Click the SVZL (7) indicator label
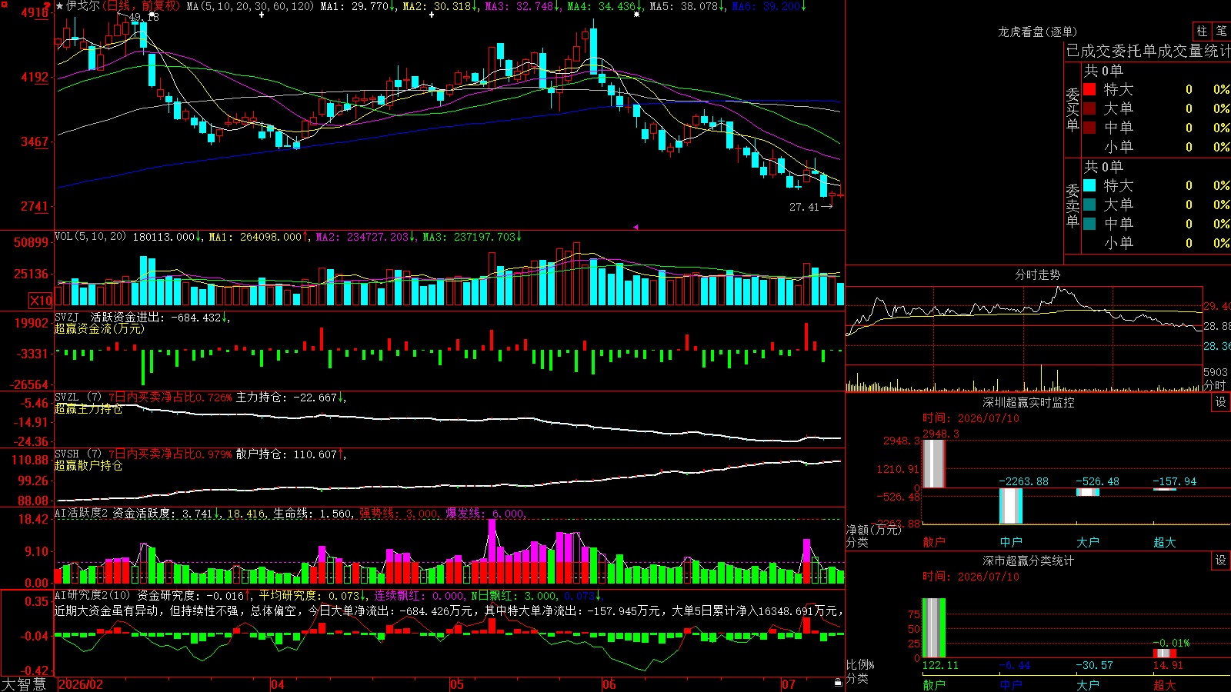 pyautogui.click(x=78, y=398)
